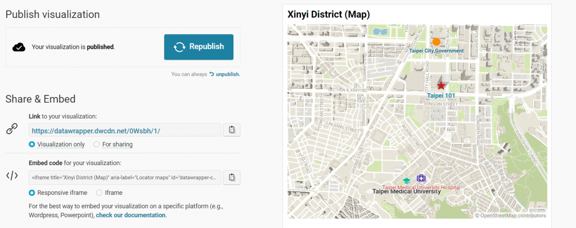Click the Section 4, Xinyi Rd label
Image resolution: width=576 pixels, height=228 pixels.
pos(347,90)
